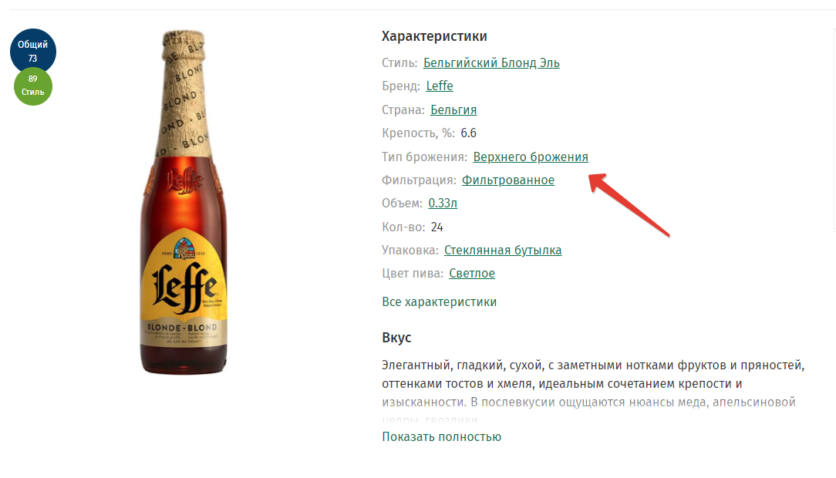
Task: Click the Крепость value 6.6
Action: pos(469,133)
